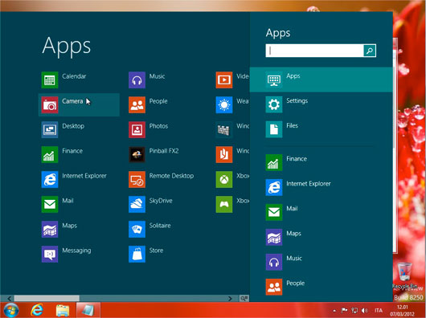The height and width of the screenshot is (318, 426).
Task: Show hidden tray icons arrow
Action: pyautogui.click(x=334, y=311)
